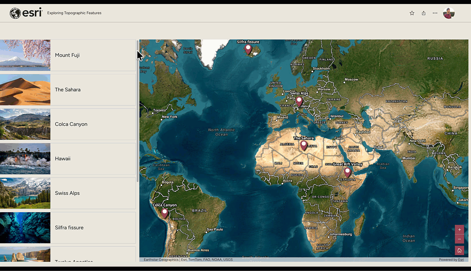Click the user profile avatar
471x271 pixels.
pos(449,13)
